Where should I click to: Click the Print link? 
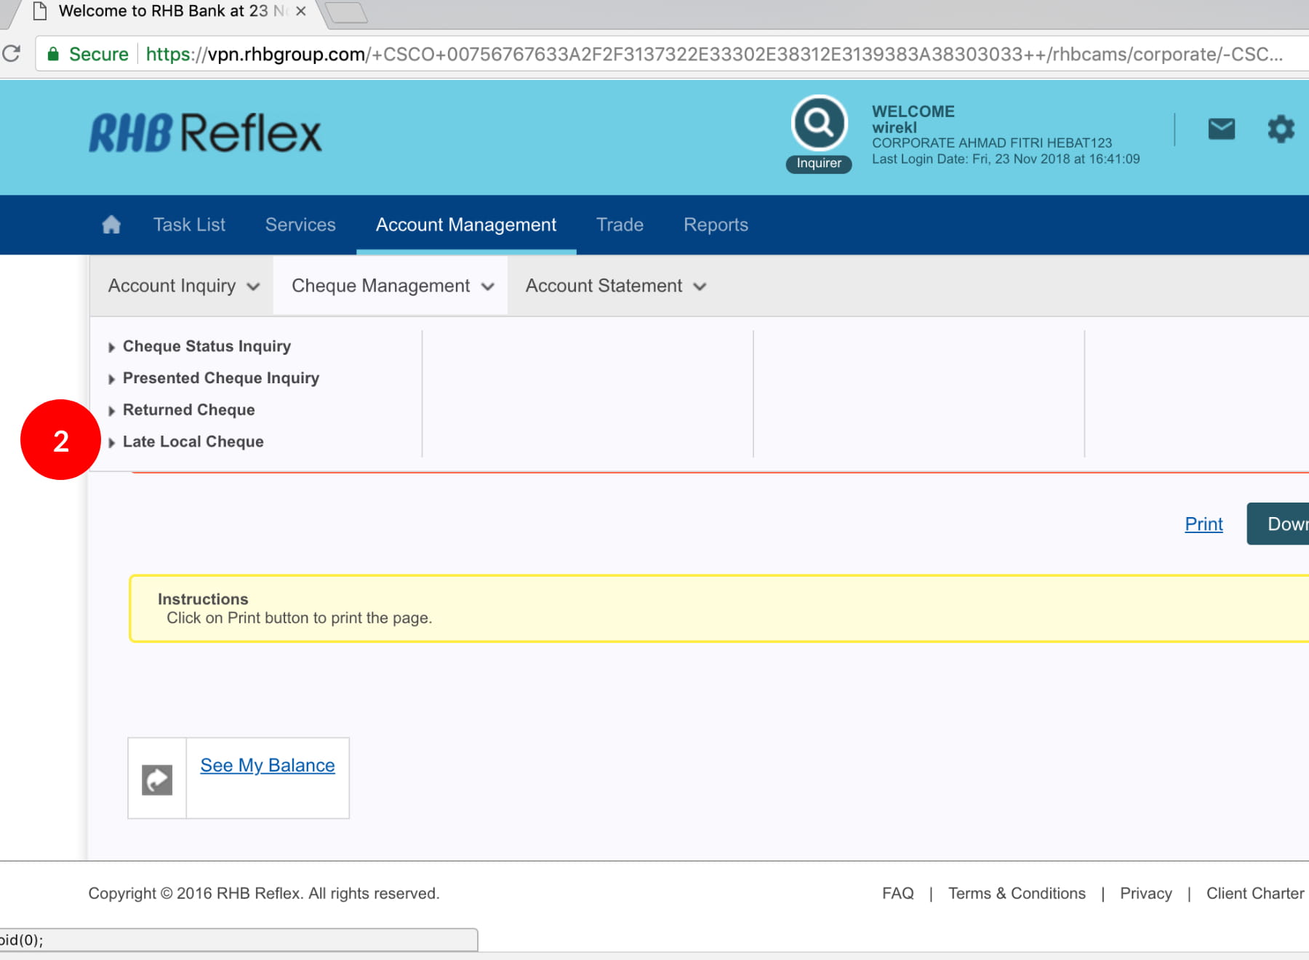point(1204,524)
